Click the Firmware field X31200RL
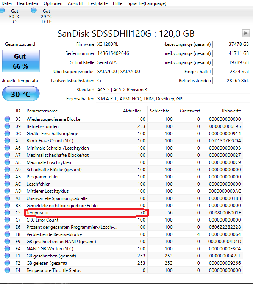The height and width of the screenshot is (284, 253). click(130, 44)
